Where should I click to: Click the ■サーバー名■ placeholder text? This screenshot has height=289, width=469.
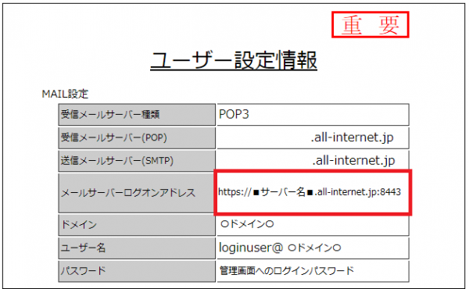click(283, 192)
